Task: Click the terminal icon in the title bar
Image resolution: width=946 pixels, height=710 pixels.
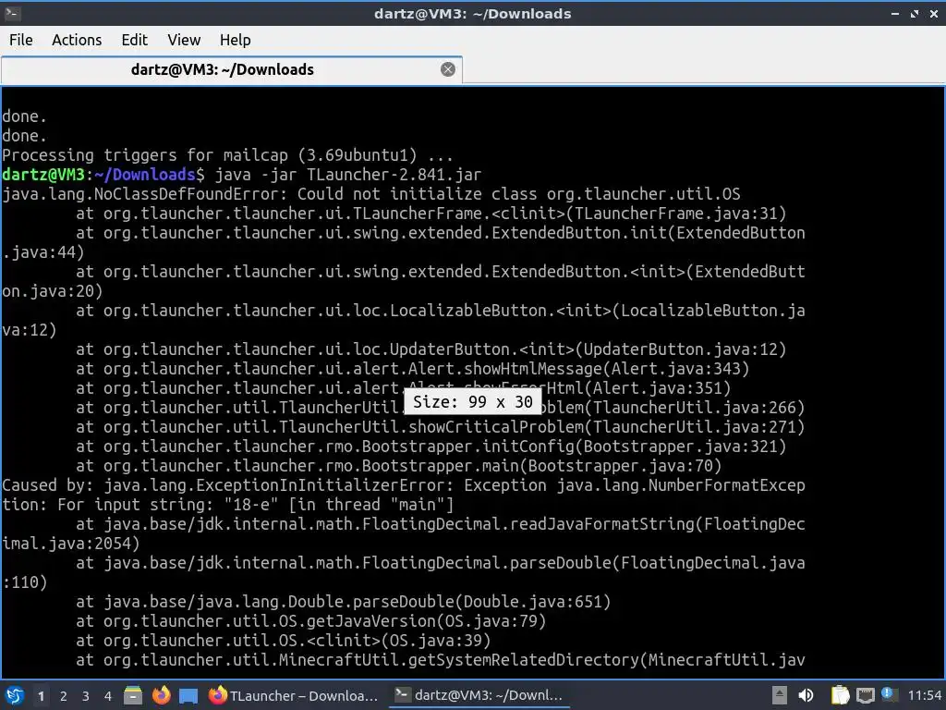Action: point(13,13)
